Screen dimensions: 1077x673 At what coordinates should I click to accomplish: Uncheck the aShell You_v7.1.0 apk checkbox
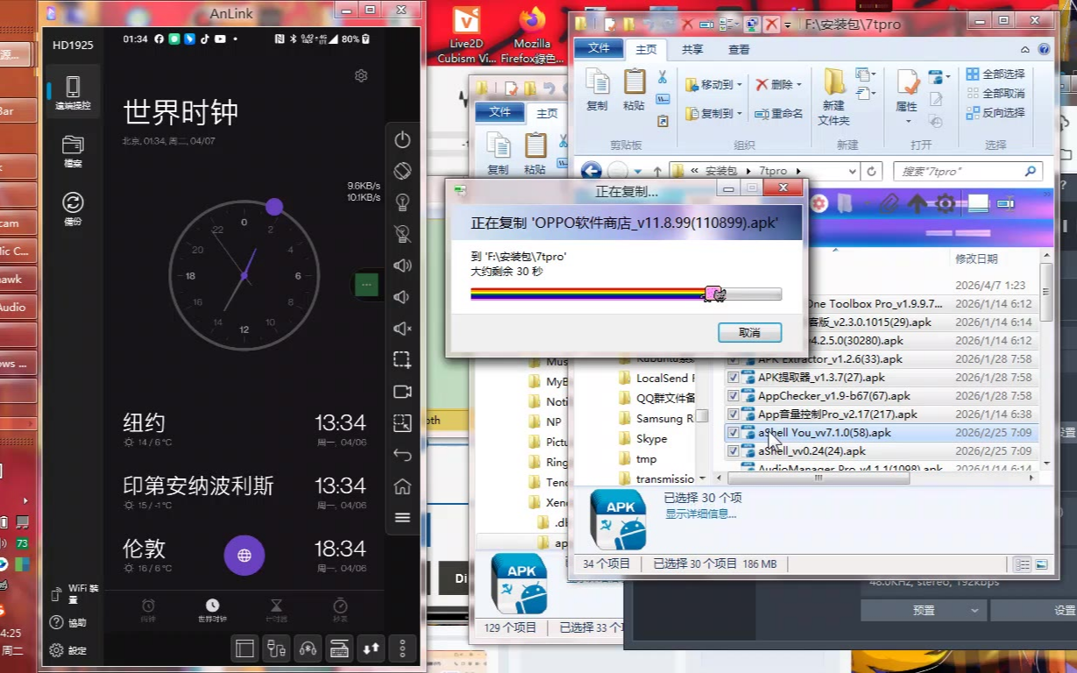click(x=733, y=433)
